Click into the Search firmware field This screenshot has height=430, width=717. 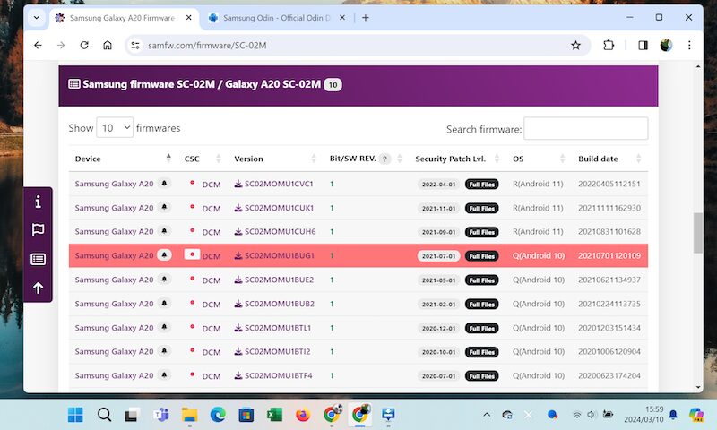(585, 129)
